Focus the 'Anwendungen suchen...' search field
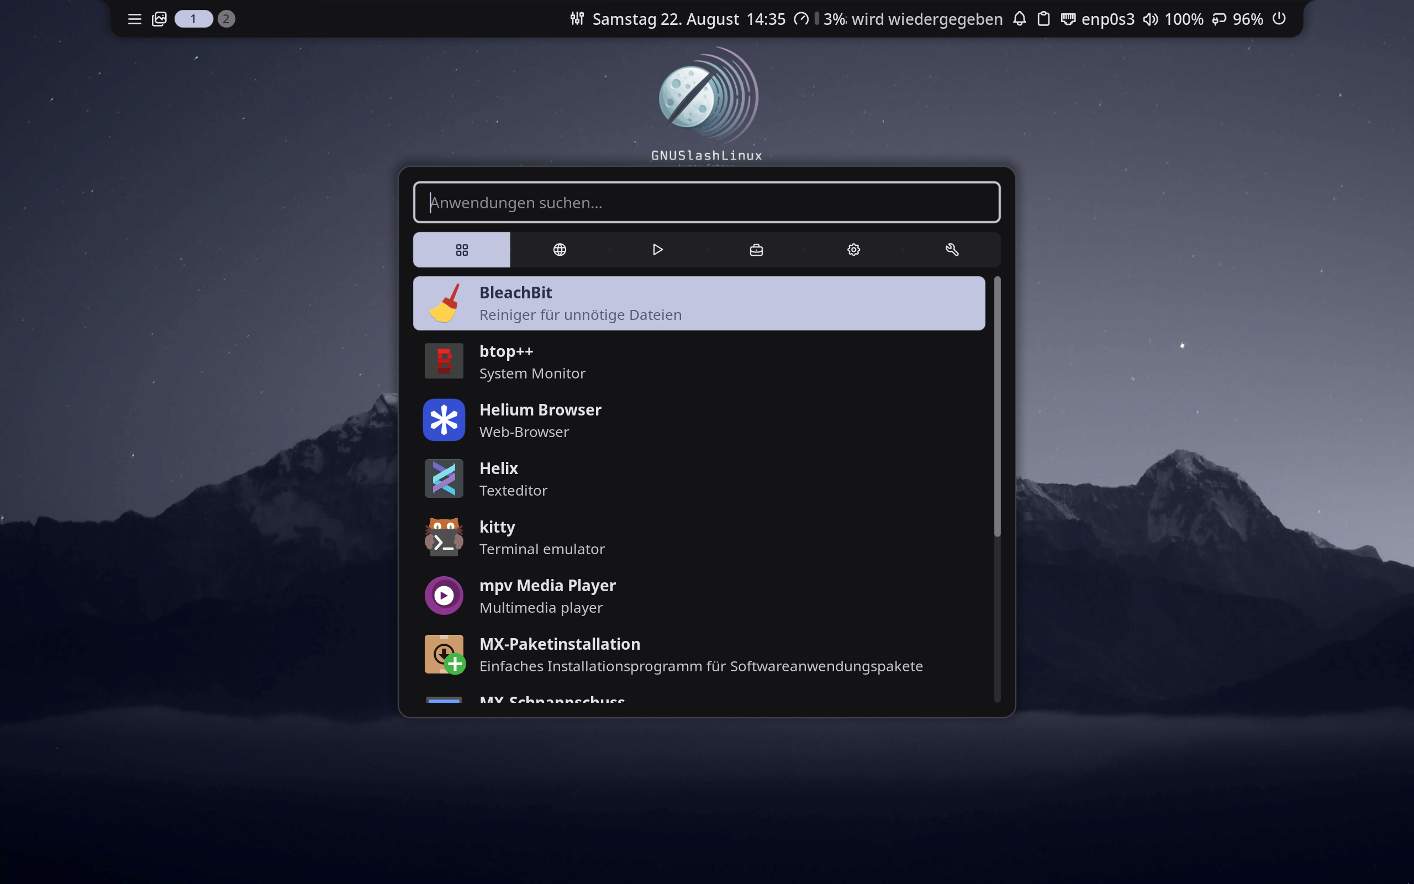The width and height of the screenshot is (1414, 884). pyautogui.click(x=706, y=202)
